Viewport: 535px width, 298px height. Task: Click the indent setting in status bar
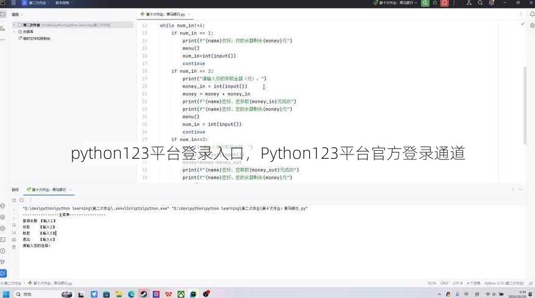point(474,283)
